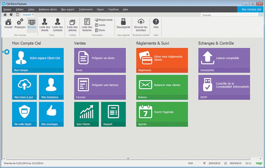Click the Préparer une facture tile

click(x=100, y=87)
